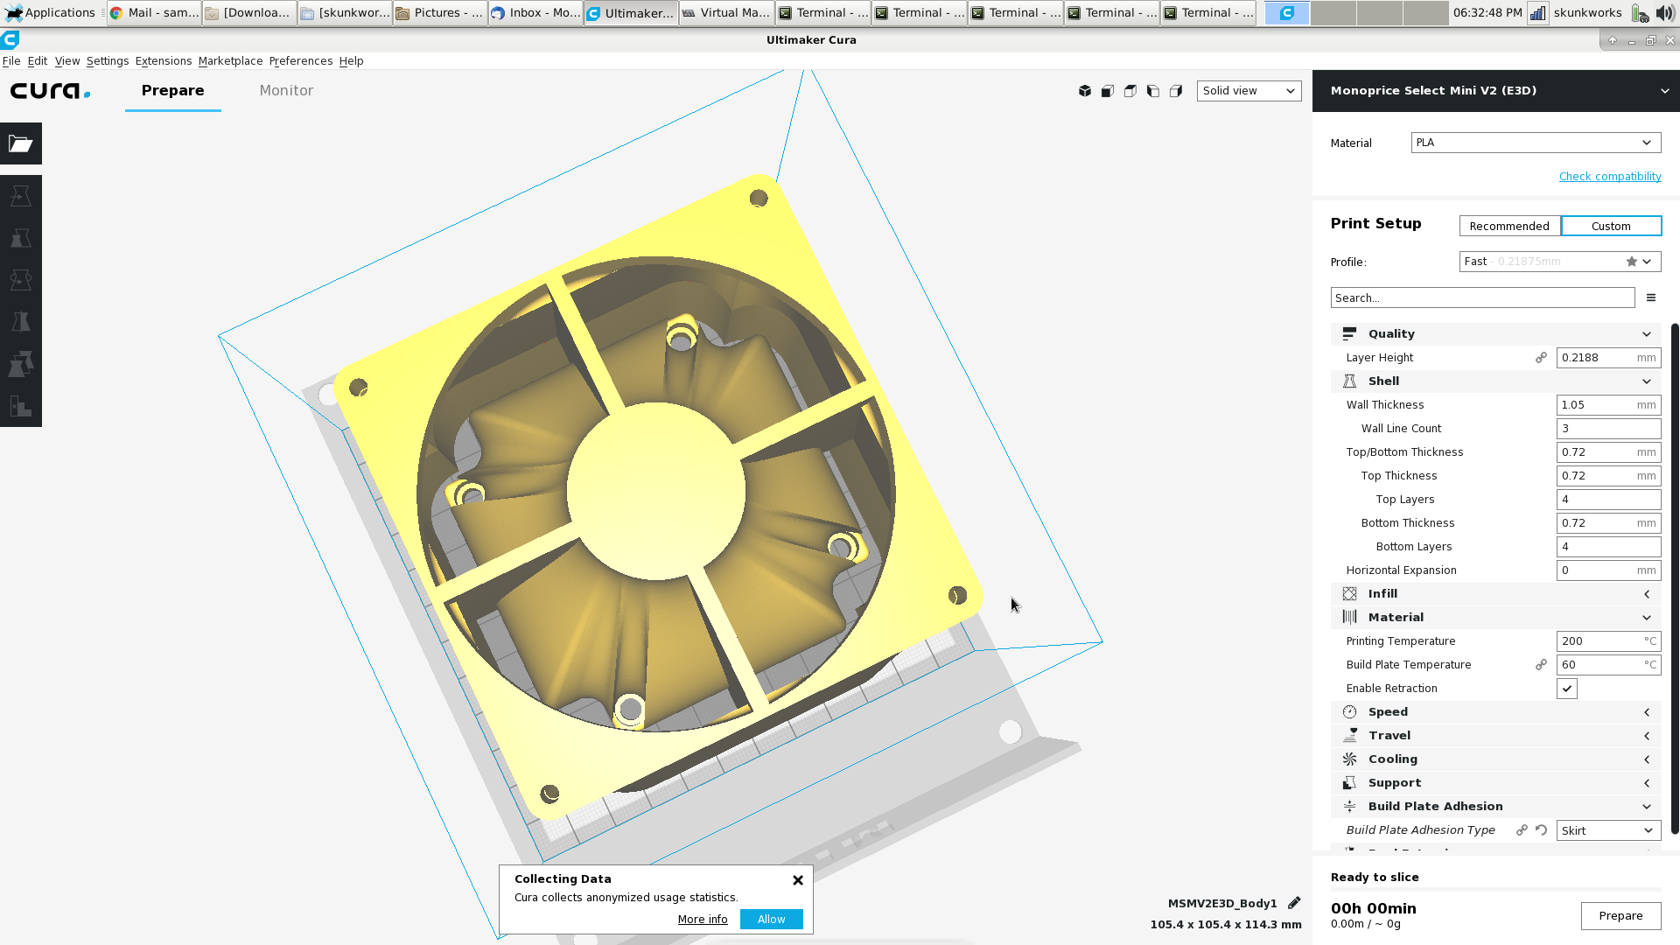Open the Edit menu
Viewport: 1680px width, 945px height.
click(38, 60)
